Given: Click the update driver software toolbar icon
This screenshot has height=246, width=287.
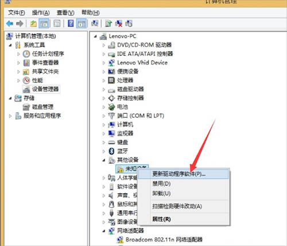Looking at the screenshot, I should pos(108,24).
